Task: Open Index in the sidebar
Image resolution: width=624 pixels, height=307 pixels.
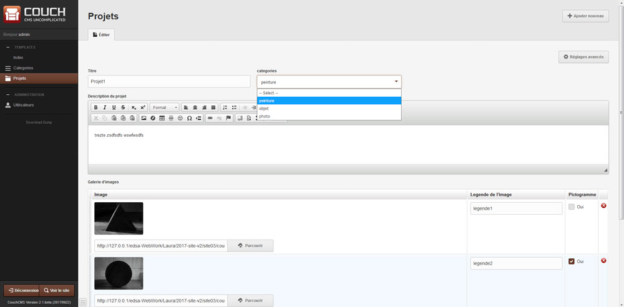Action: click(x=18, y=58)
